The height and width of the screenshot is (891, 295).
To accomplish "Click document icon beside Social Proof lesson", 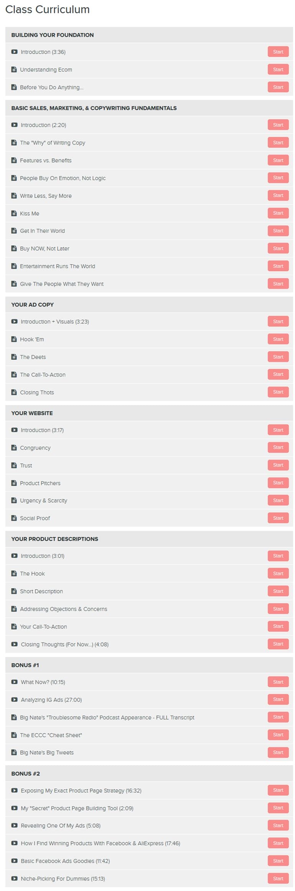I will coord(14,518).
